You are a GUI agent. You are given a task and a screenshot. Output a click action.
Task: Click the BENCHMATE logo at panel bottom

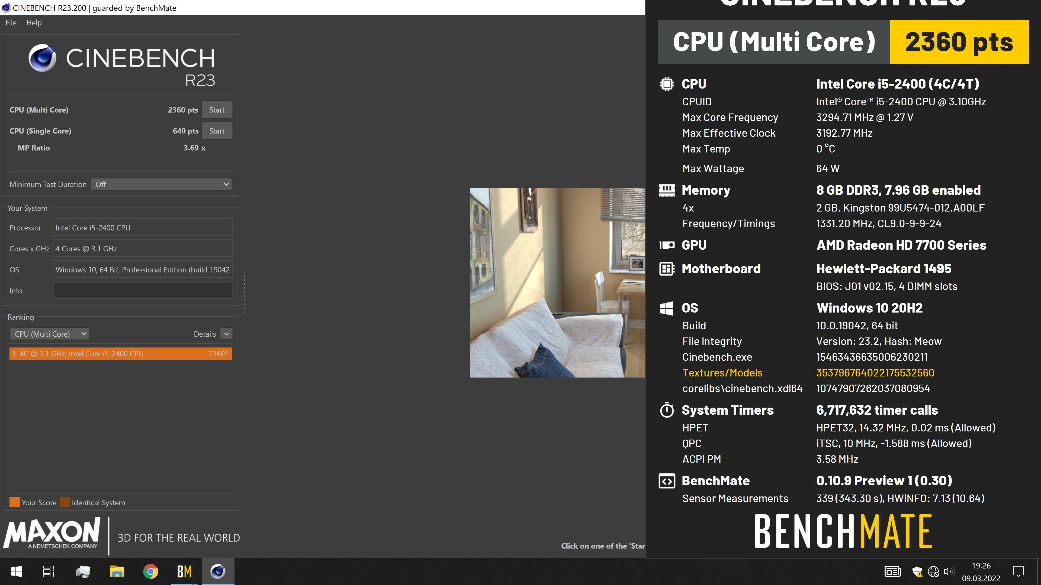pos(843,531)
